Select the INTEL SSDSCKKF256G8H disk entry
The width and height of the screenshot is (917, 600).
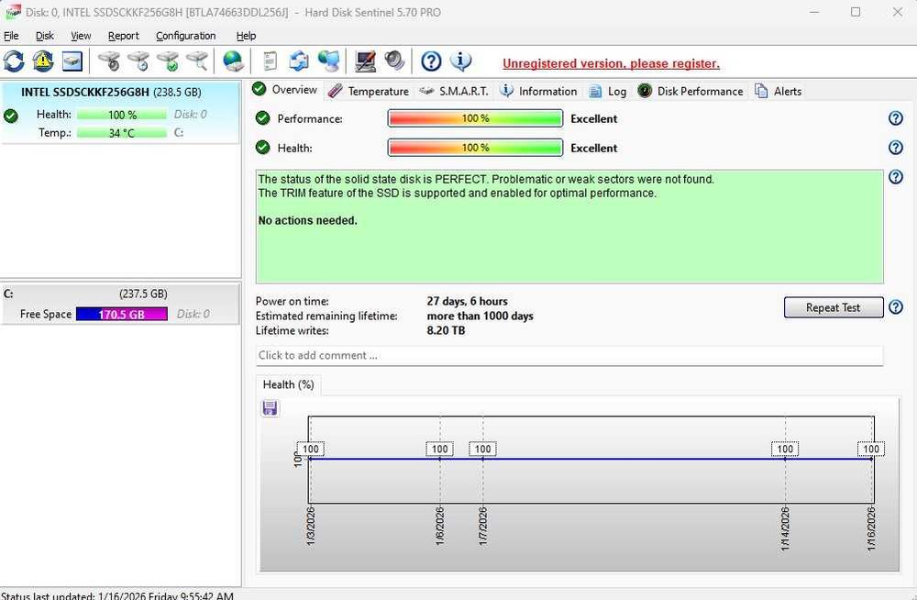coord(120,113)
